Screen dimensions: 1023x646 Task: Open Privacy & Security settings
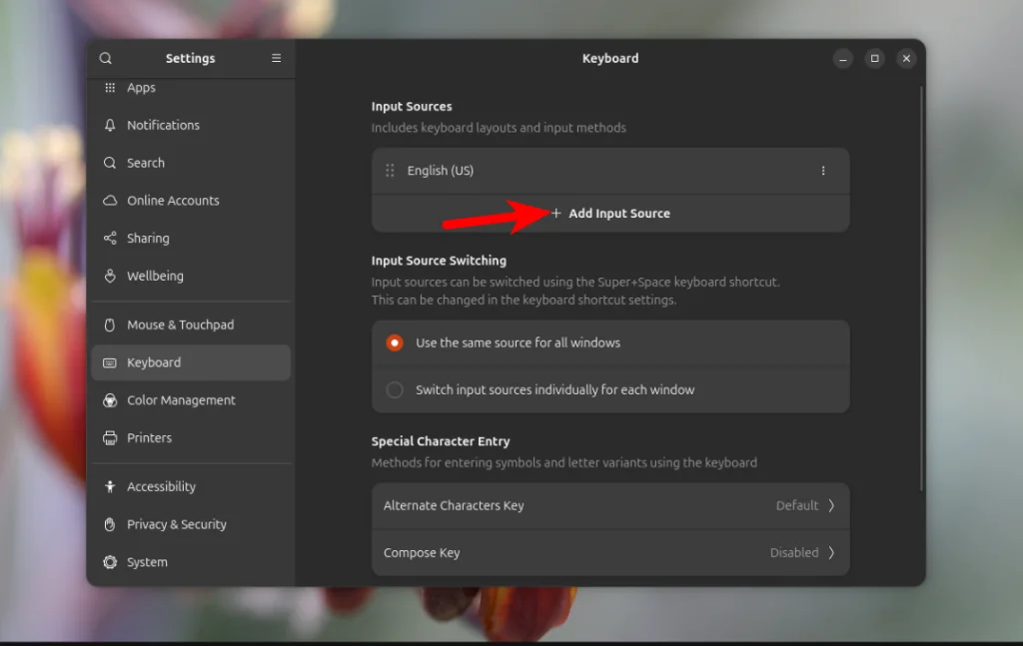pos(110,524)
